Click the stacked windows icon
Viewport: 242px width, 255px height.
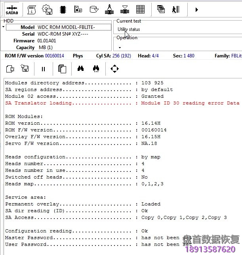[161, 9]
